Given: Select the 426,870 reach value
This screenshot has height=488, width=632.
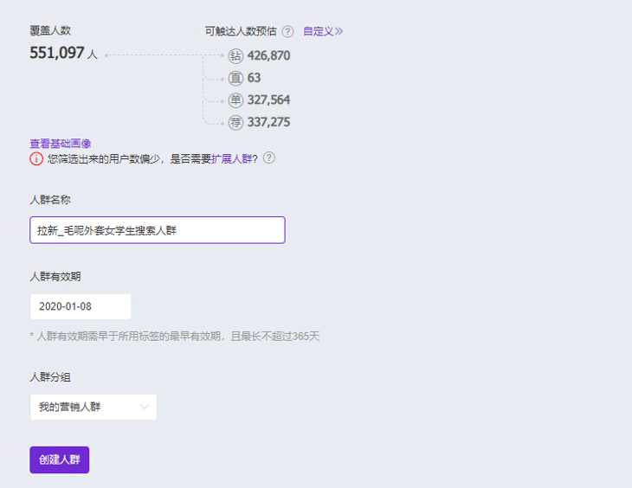Looking at the screenshot, I should 268,56.
